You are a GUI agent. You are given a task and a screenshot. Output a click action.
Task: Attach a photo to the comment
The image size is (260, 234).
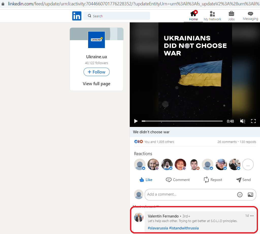250,195
